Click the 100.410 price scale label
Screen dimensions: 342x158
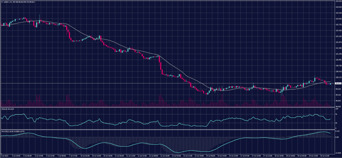pos(338,71)
